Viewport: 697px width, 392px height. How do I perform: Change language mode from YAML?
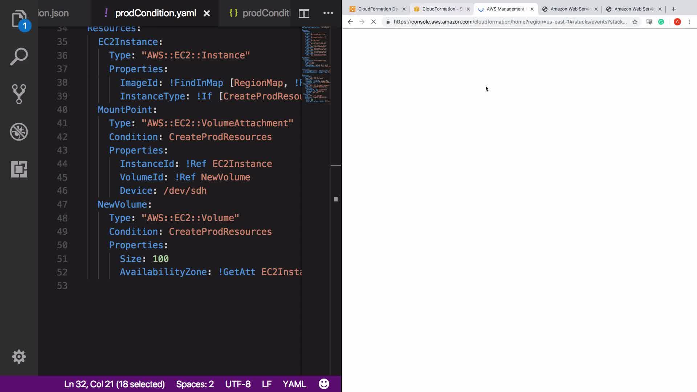[x=294, y=384]
